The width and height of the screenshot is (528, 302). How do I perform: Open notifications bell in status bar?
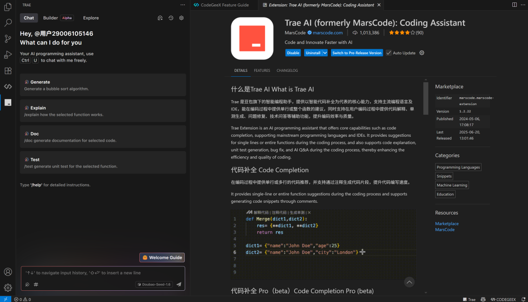click(523, 299)
